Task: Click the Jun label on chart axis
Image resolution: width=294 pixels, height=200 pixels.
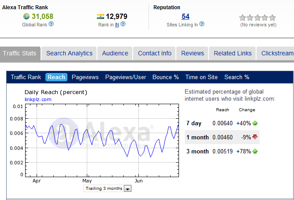Action: [138, 181]
